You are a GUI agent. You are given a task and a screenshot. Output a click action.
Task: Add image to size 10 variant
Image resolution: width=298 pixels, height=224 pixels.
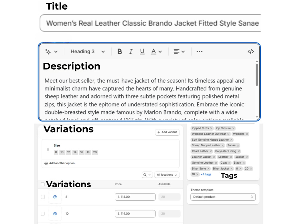55,214
